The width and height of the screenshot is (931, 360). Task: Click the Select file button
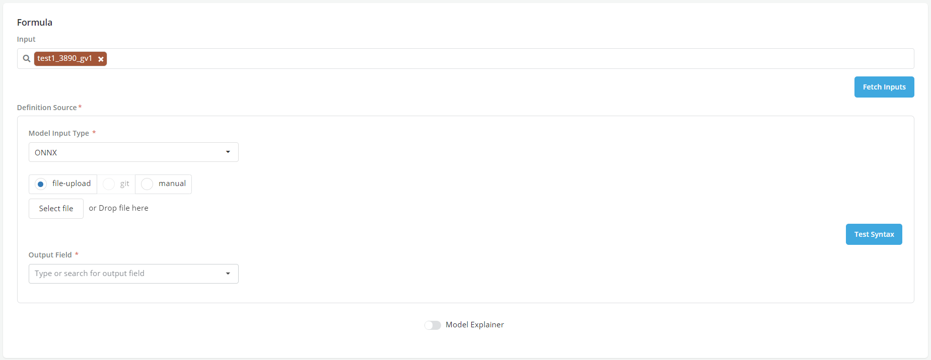(56, 209)
